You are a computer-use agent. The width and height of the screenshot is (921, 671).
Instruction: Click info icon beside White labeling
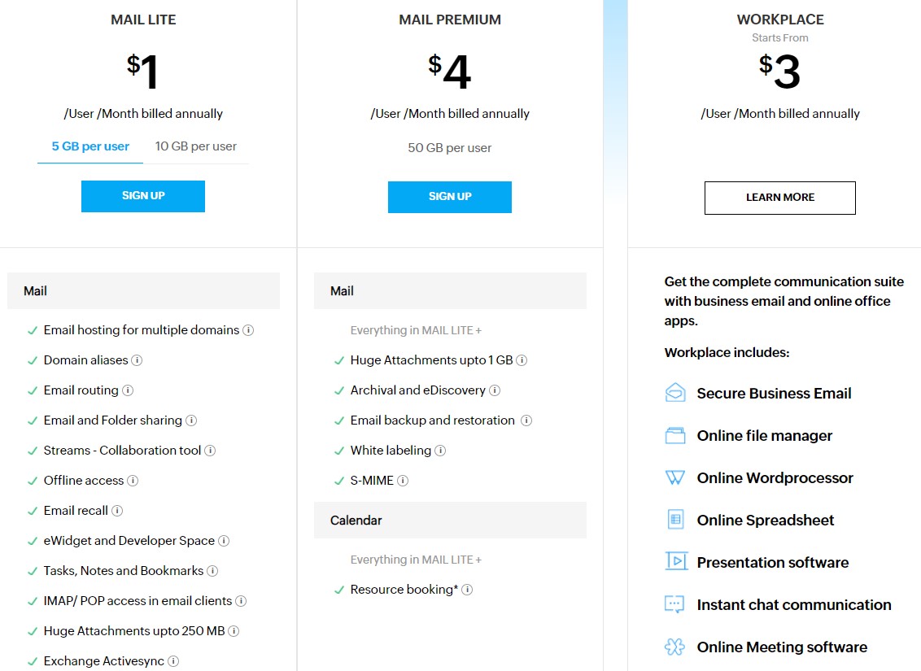440,451
